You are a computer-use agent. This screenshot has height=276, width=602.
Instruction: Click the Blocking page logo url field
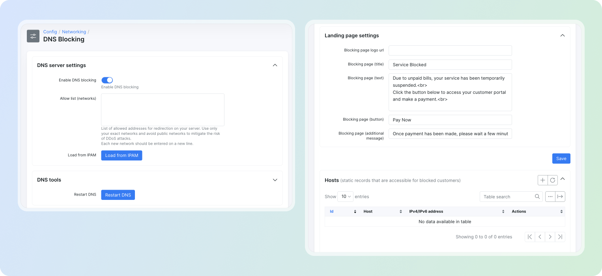coord(450,50)
